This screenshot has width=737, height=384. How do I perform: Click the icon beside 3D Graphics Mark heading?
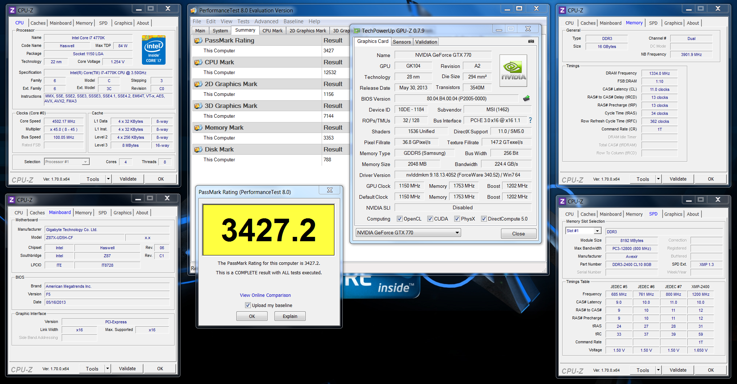198,106
